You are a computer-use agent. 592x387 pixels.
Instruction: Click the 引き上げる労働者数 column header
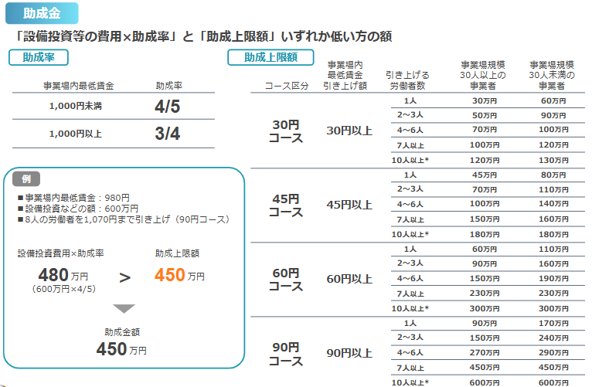[x=407, y=80]
